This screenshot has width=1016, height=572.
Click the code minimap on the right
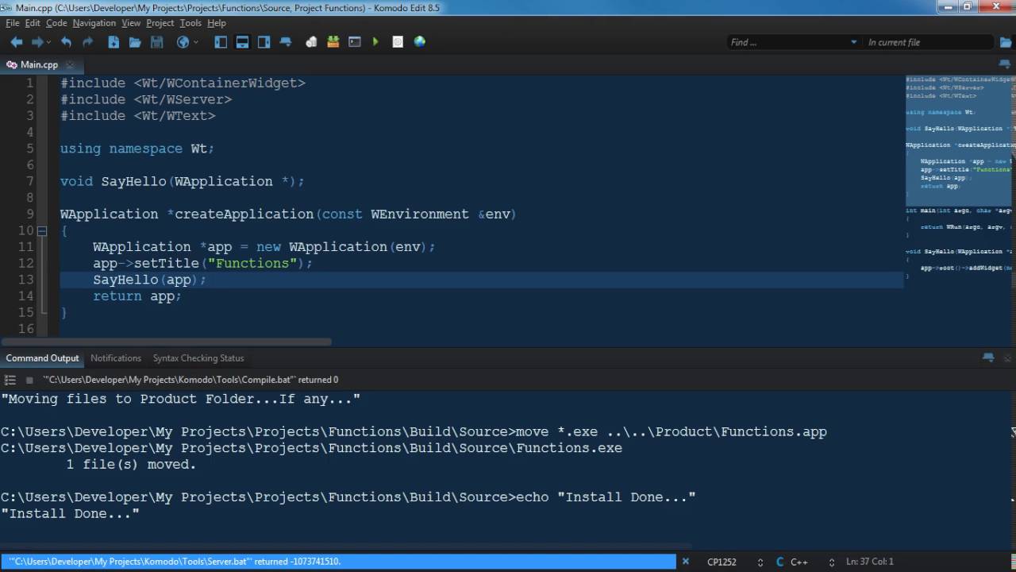[959, 179]
